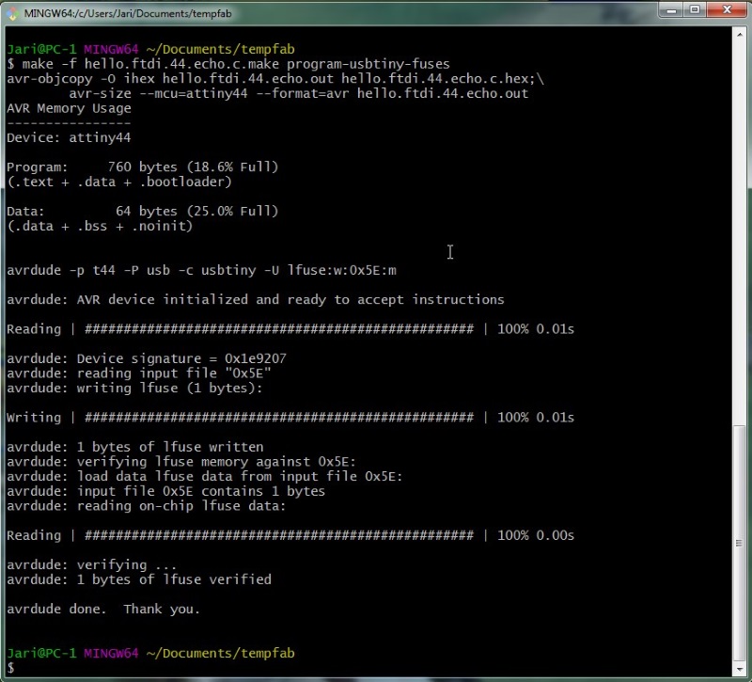The image size is (752, 682).
Task: Click the 'Device: attiny44' line
Action: point(69,137)
